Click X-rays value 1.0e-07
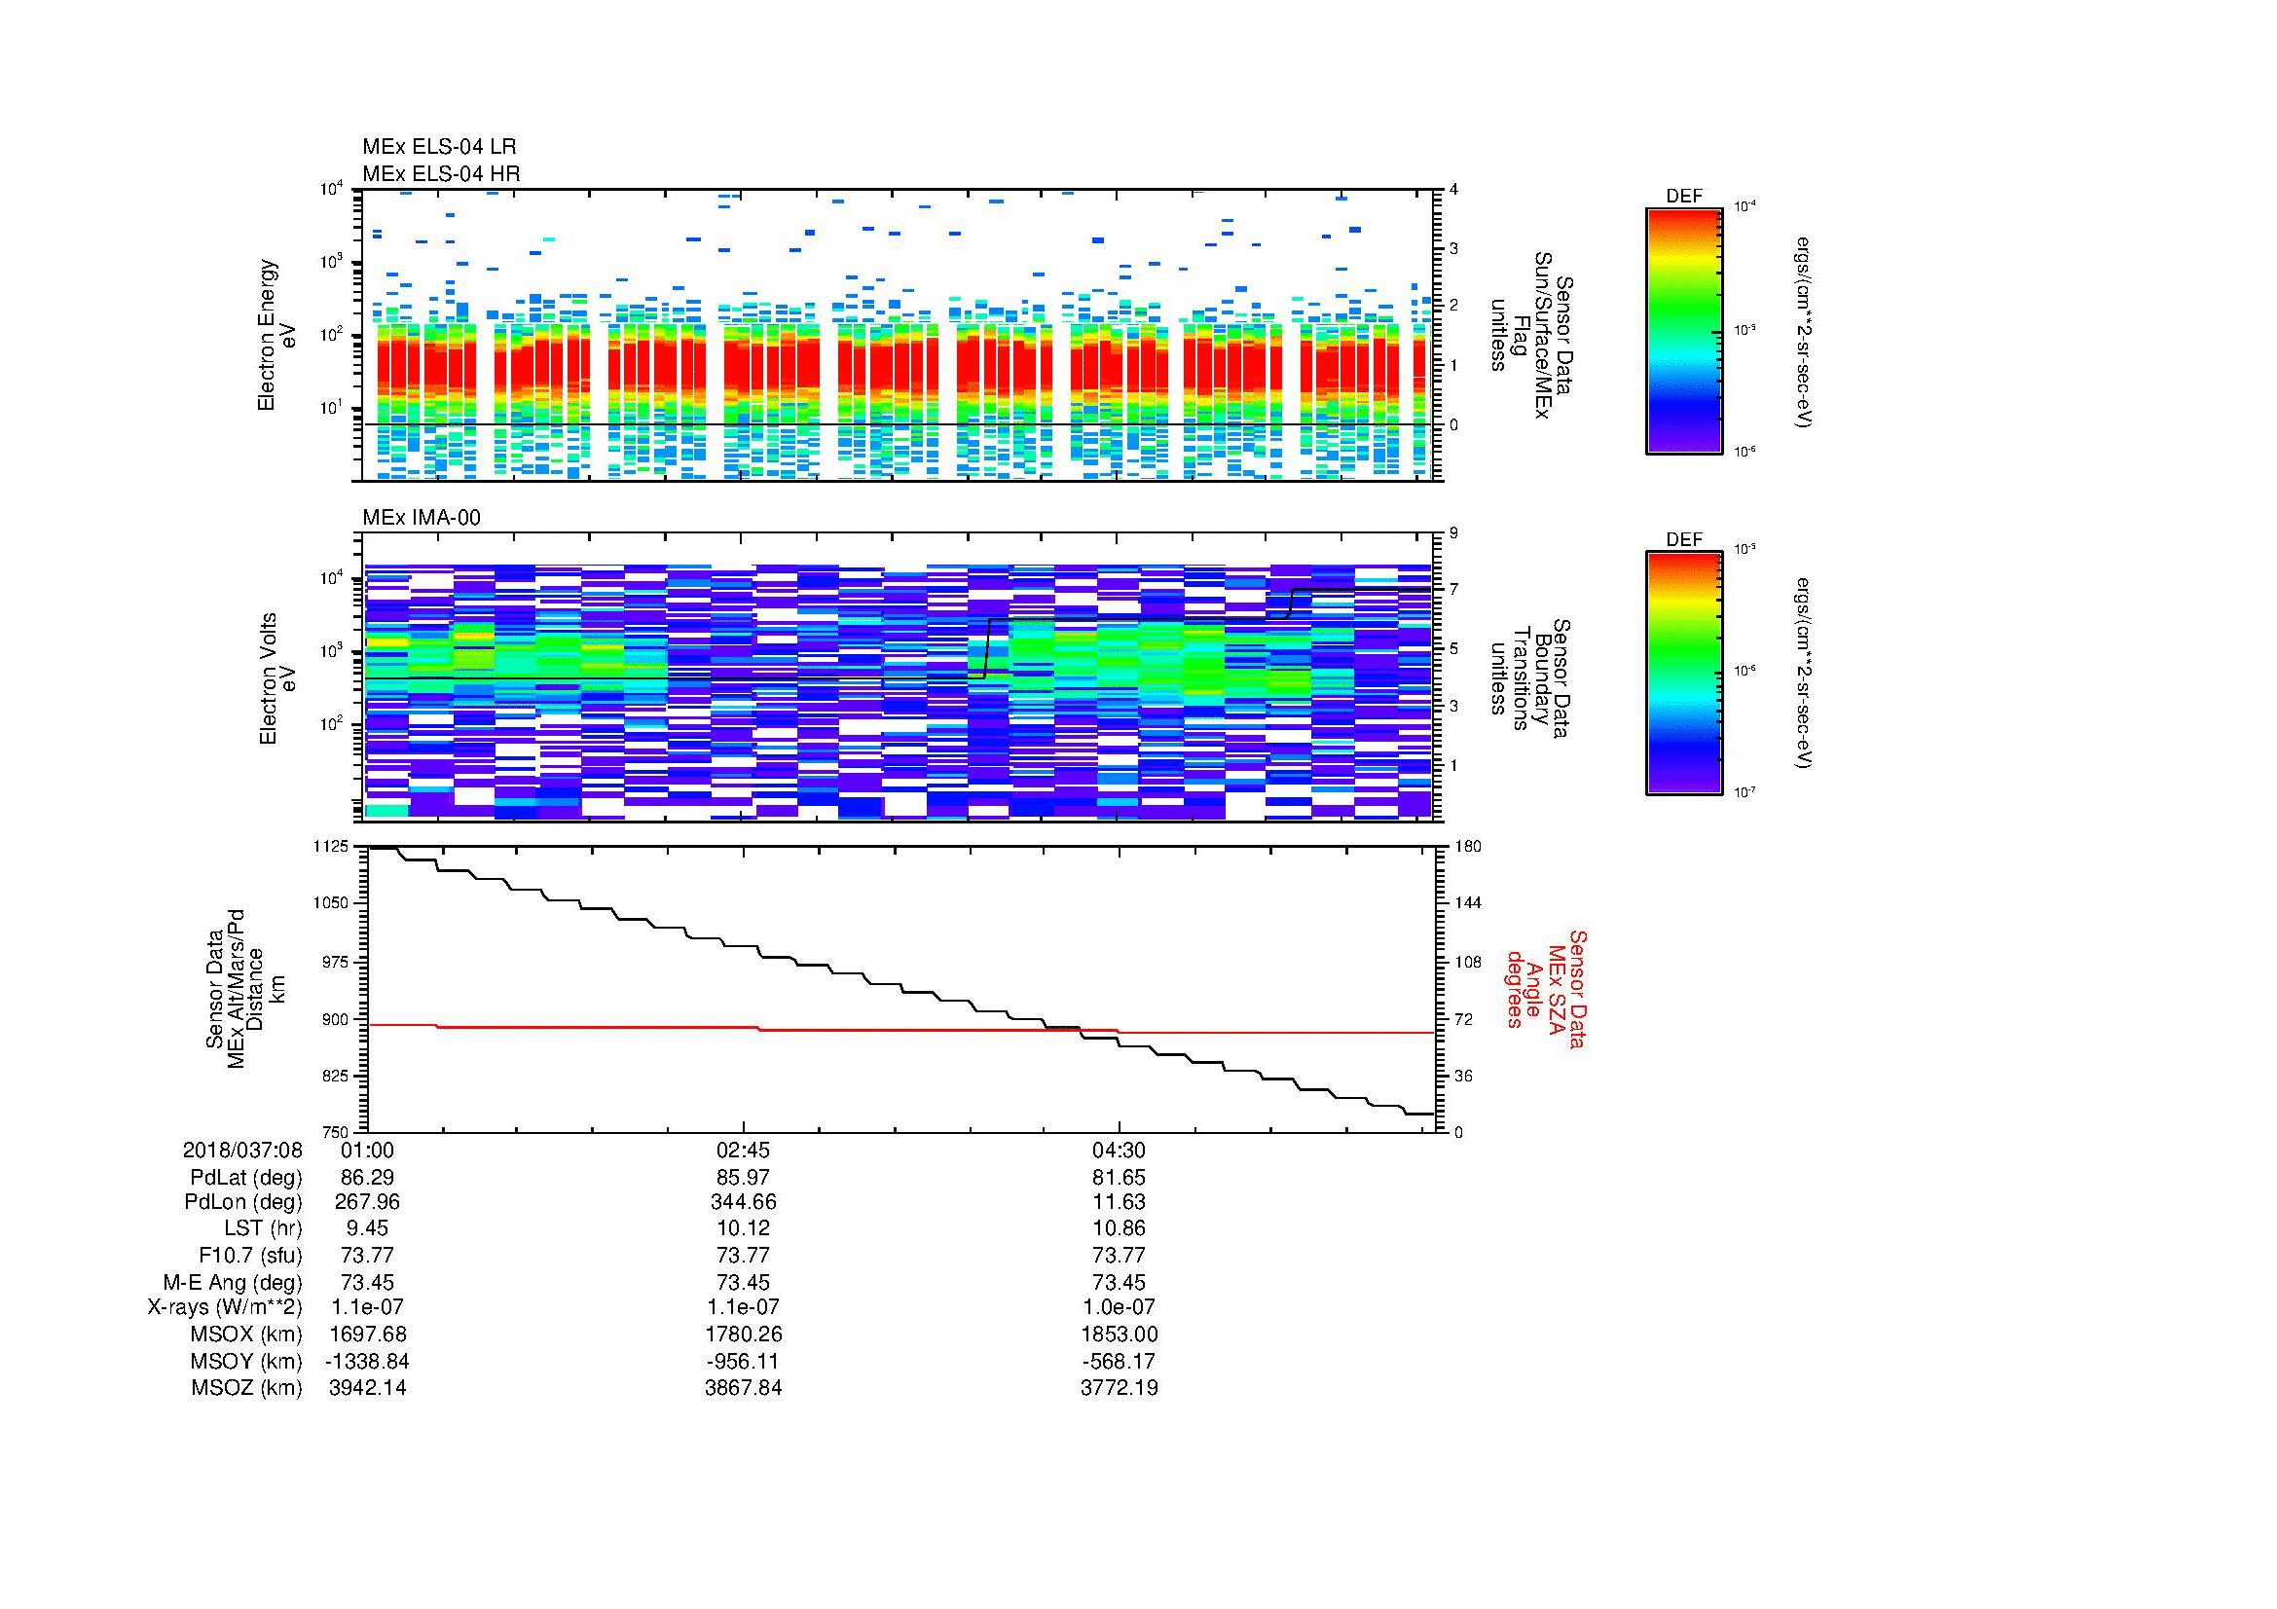The width and height of the screenshot is (2277, 1609). (1119, 1307)
